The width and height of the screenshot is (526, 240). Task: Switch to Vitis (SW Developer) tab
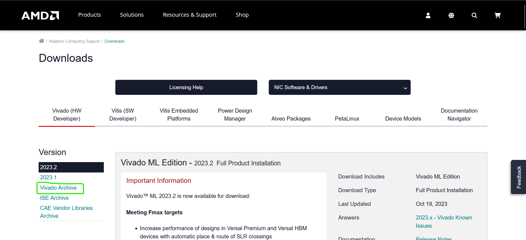(123, 115)
